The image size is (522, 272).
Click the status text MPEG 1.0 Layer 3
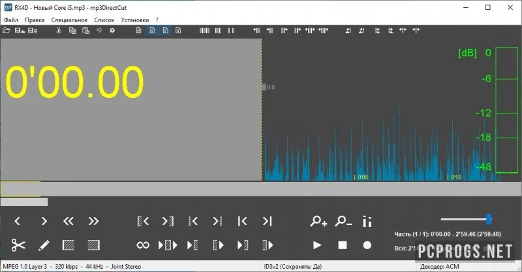coord(25,267)
